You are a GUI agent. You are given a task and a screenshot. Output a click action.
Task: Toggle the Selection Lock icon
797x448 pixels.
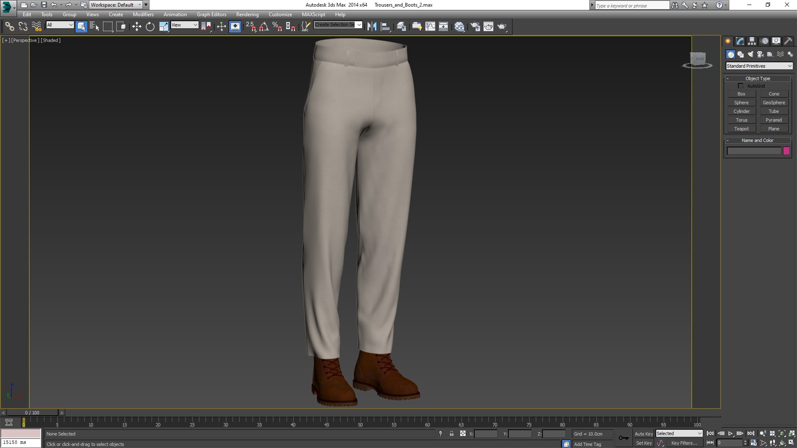tap(452, 433)
